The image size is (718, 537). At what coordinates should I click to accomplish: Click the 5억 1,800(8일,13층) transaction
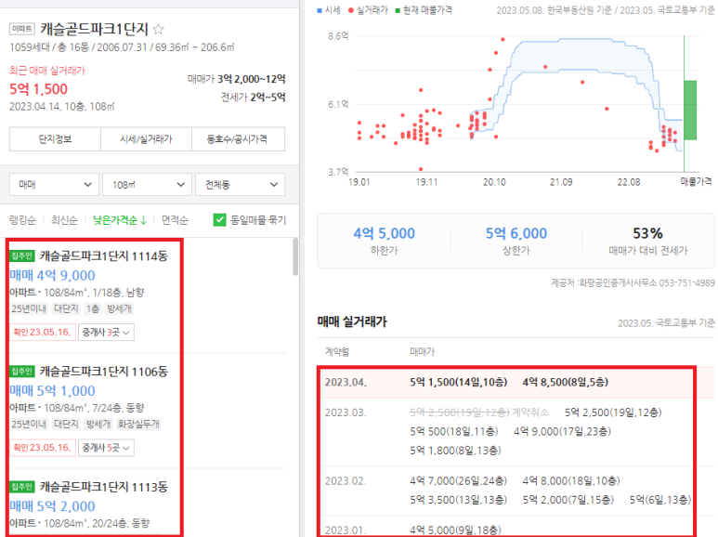pos(455,451)
